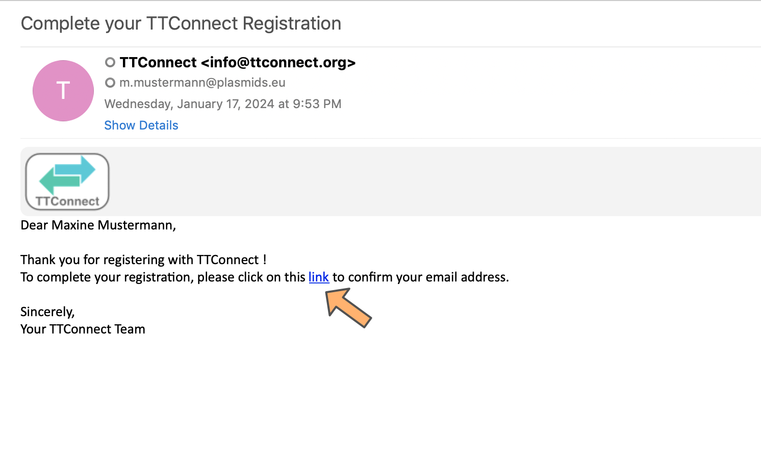Click the greeting line Dear Maxine Mustermann
This screenshot has width=761, height=464.
[98, 225]
